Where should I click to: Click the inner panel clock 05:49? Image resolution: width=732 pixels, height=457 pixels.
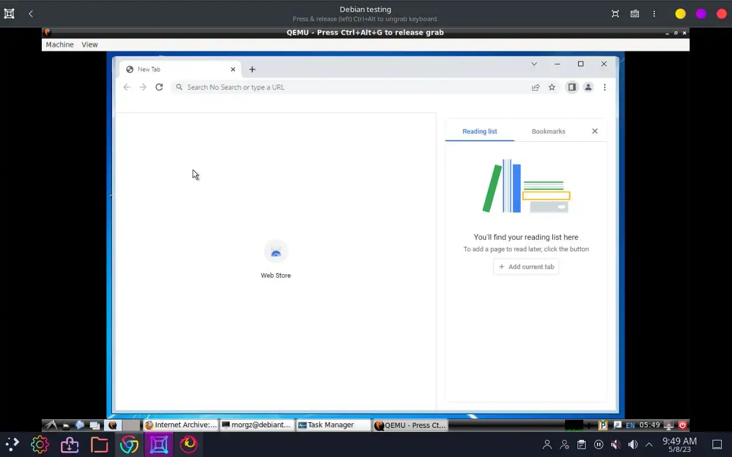(x=650, y=425)
